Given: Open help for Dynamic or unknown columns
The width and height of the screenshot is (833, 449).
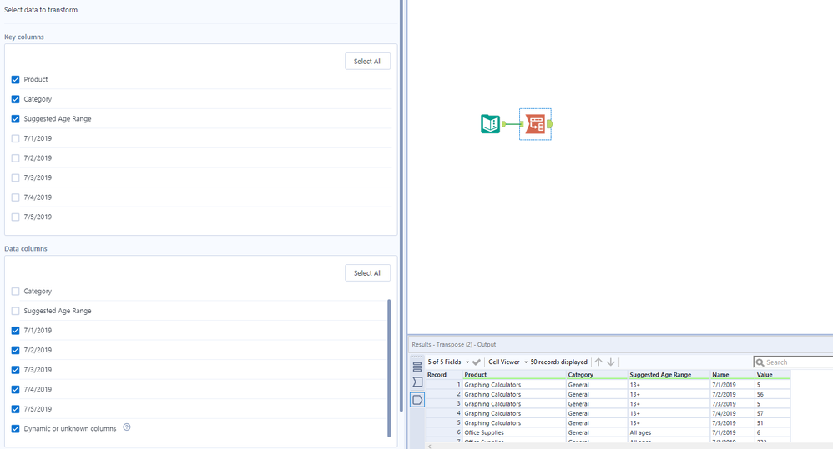Looking at the screenshot, I should [x=126, y=427].
